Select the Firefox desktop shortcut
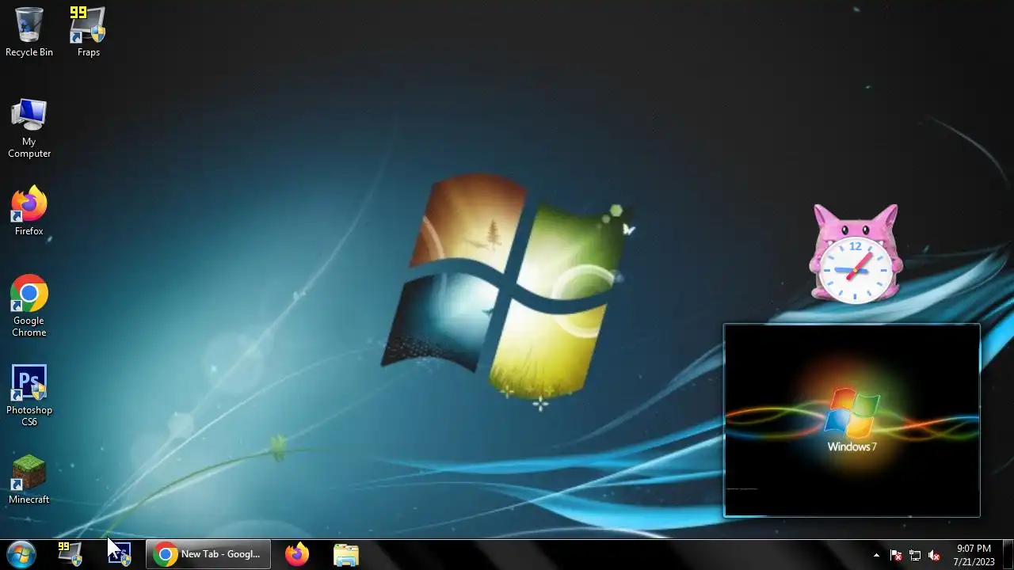 [29, 211]
